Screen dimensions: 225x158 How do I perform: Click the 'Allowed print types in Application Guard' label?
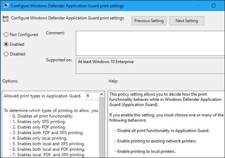[42, 96]
